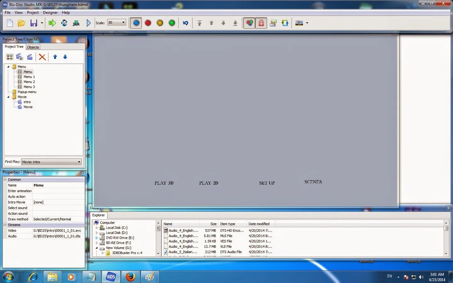Screen dimensions: 453x283
Task: Delete the selected item with red X icon
Action: 42,57
